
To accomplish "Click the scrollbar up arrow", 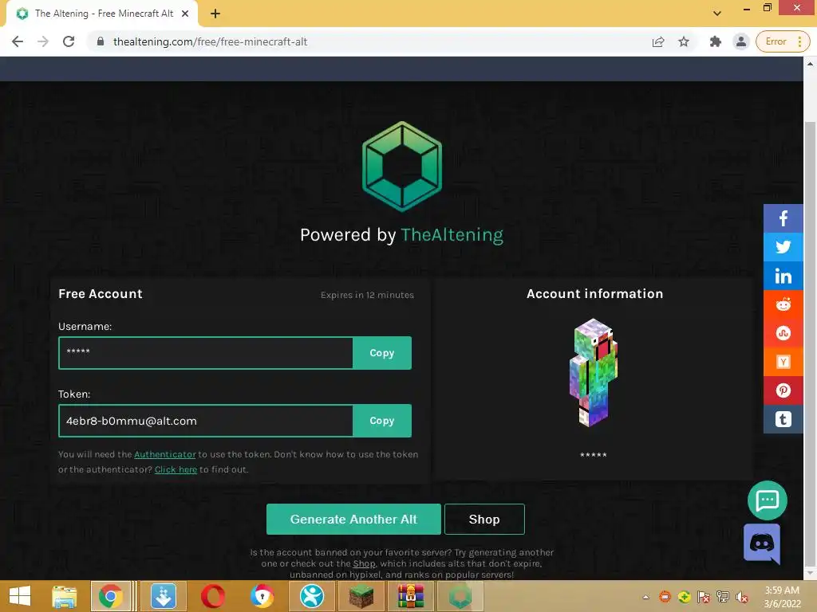I will [x=810, y=64].
